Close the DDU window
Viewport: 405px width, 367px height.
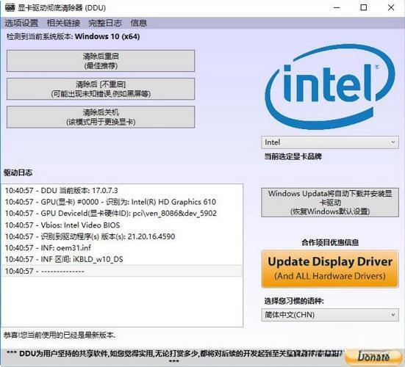click(x=391, y=7)
